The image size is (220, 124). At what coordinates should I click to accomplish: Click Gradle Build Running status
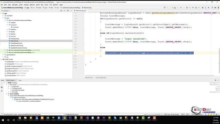point(72,114)
